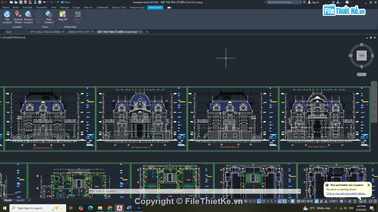The width and height of the screenshot is (378, 212).
Task: Click the TOP face of the ViewCube
Action: tap(361, 56)
